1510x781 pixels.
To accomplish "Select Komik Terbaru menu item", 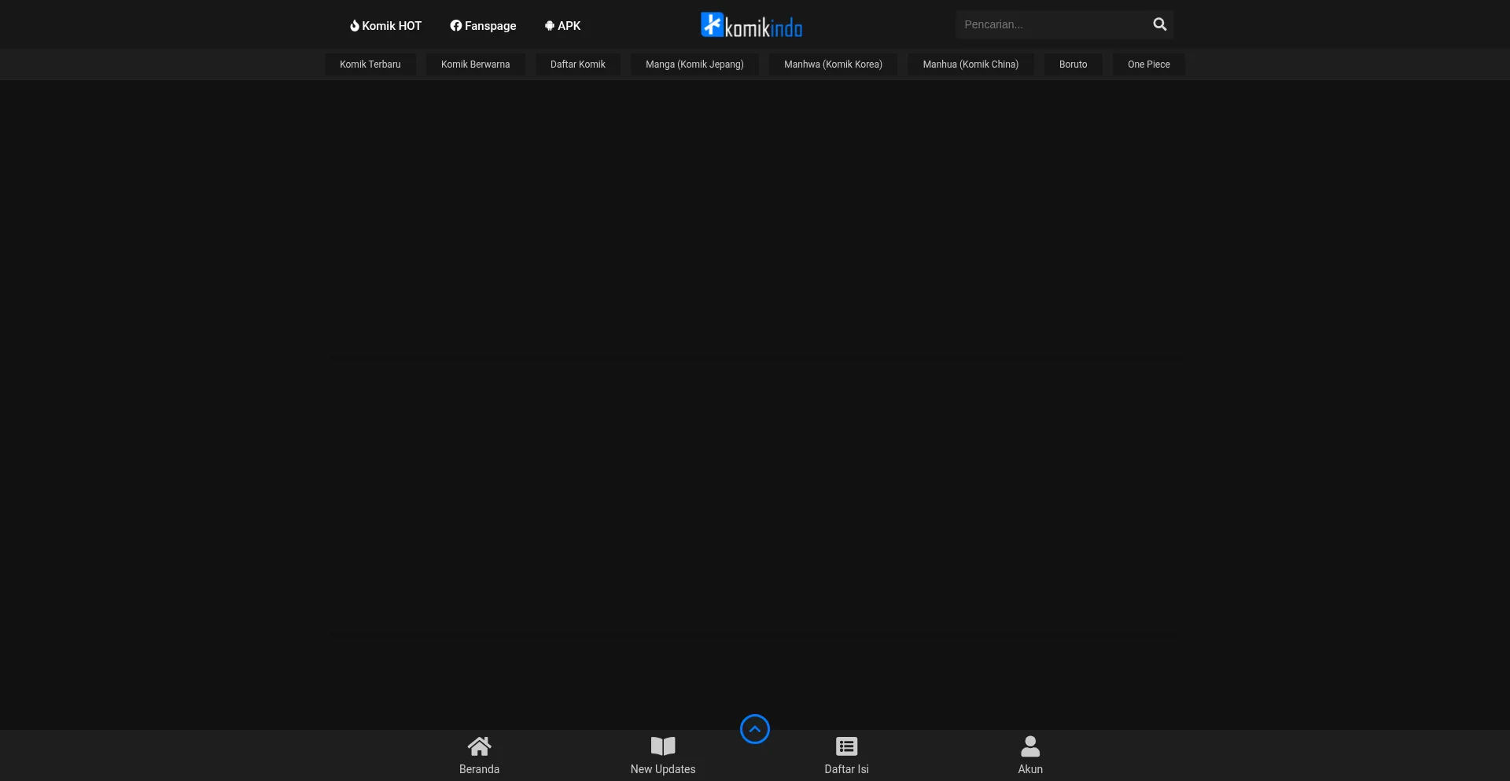I will tap(370, 64).
